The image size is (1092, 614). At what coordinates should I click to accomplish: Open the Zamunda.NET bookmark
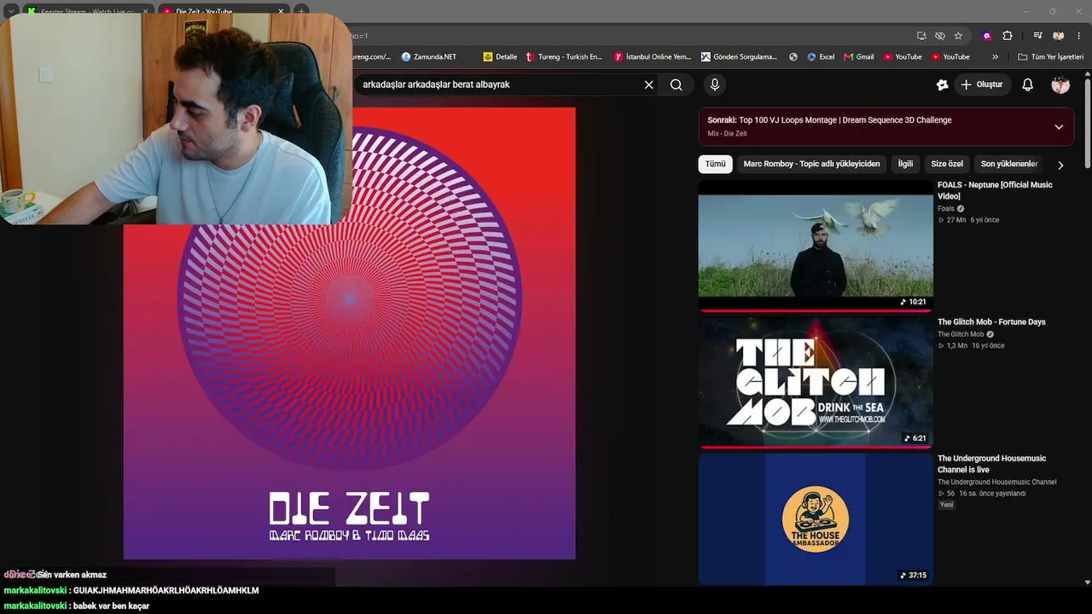click(x=428, y=57)
